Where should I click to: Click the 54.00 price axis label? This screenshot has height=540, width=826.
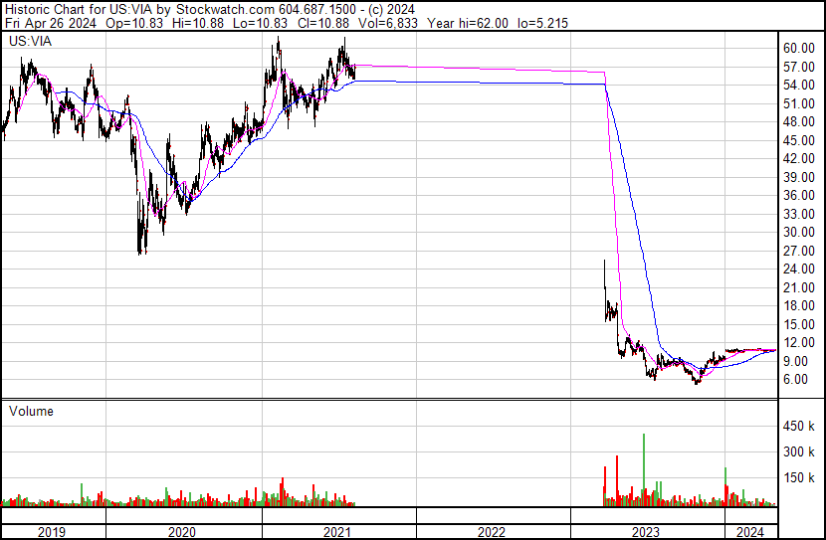coord(799,85)
